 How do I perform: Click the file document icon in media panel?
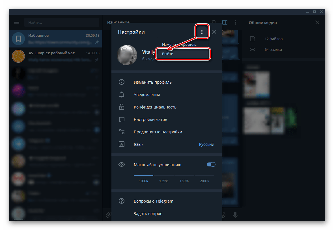tap(253, 38)
